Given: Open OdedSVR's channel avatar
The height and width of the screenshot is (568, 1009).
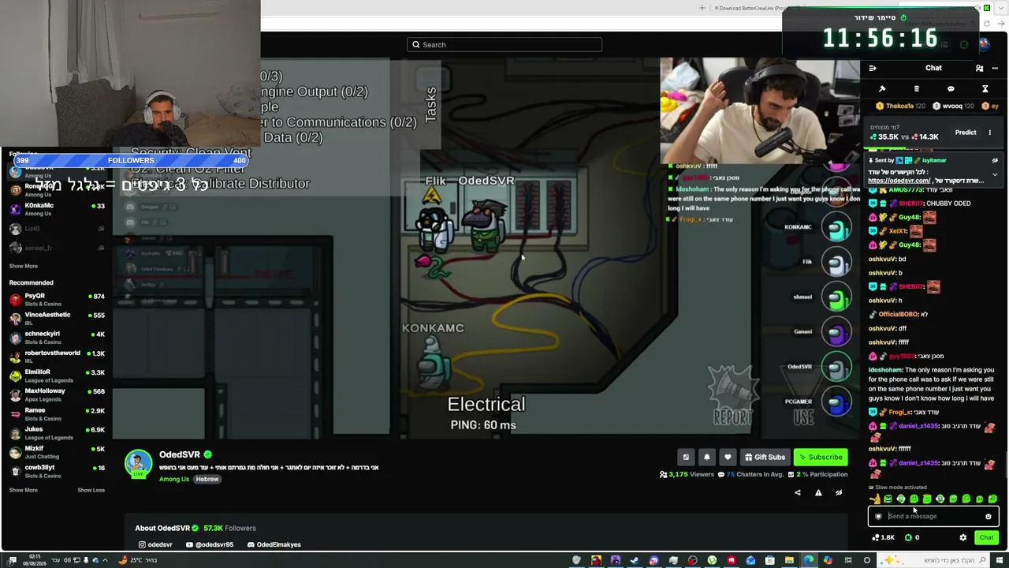Looking at the screenshot, I should [139, 463].
